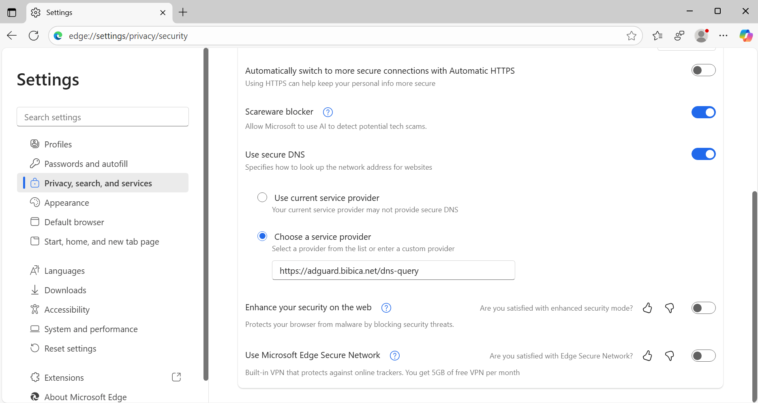Click the Appearance palette icon
758x403 pixels.
pos(35,202)
